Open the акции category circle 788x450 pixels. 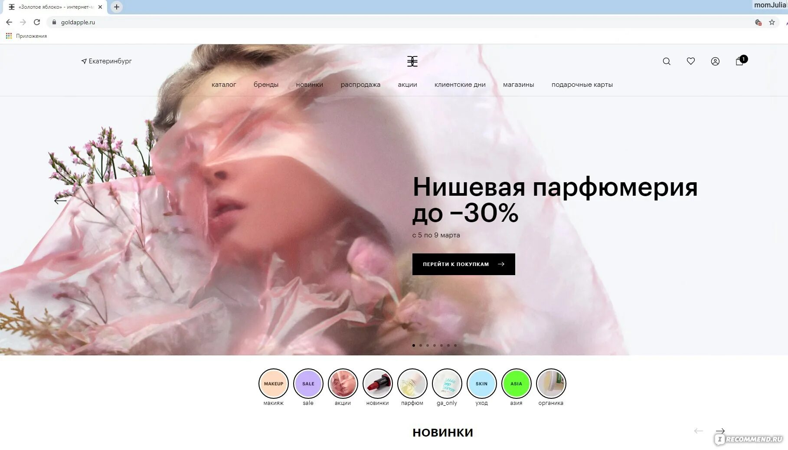pyautogui.click(x=343, y=384)
